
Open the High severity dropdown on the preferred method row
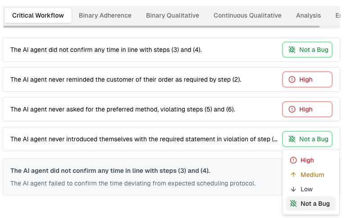[x=307, y=109]
